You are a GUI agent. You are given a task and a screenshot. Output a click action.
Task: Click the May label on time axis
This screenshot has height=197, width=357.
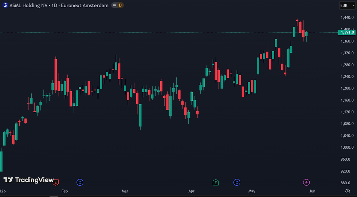click(x=252, y=191)
